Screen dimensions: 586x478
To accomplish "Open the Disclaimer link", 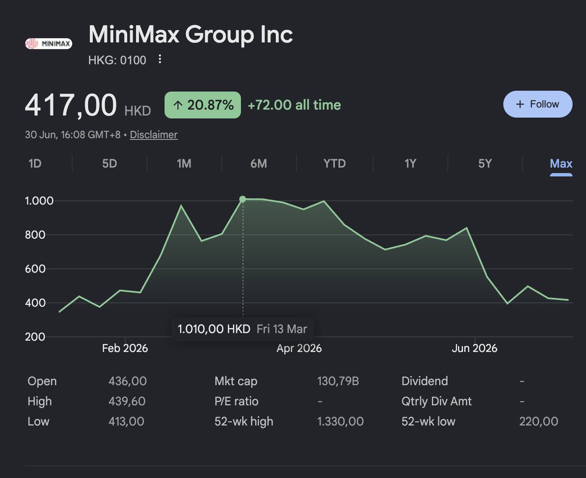I will coord(154,134).
